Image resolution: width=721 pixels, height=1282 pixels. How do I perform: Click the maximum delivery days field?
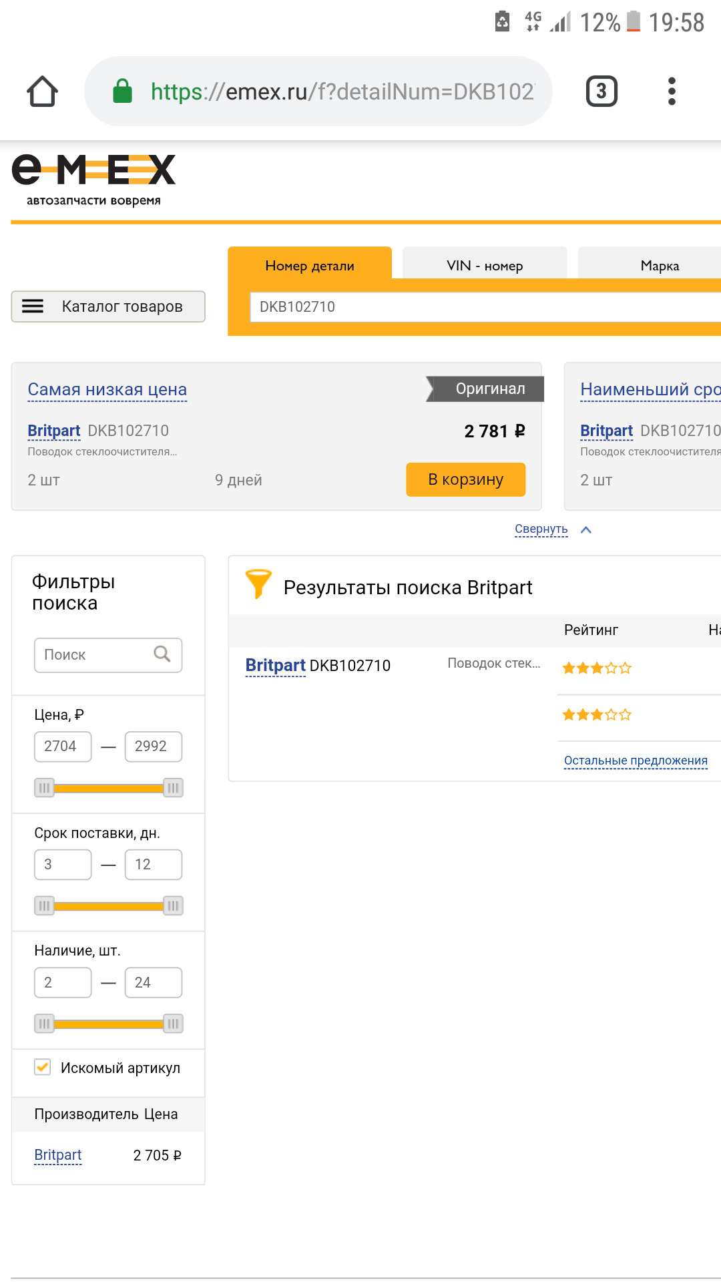(153, 865)
